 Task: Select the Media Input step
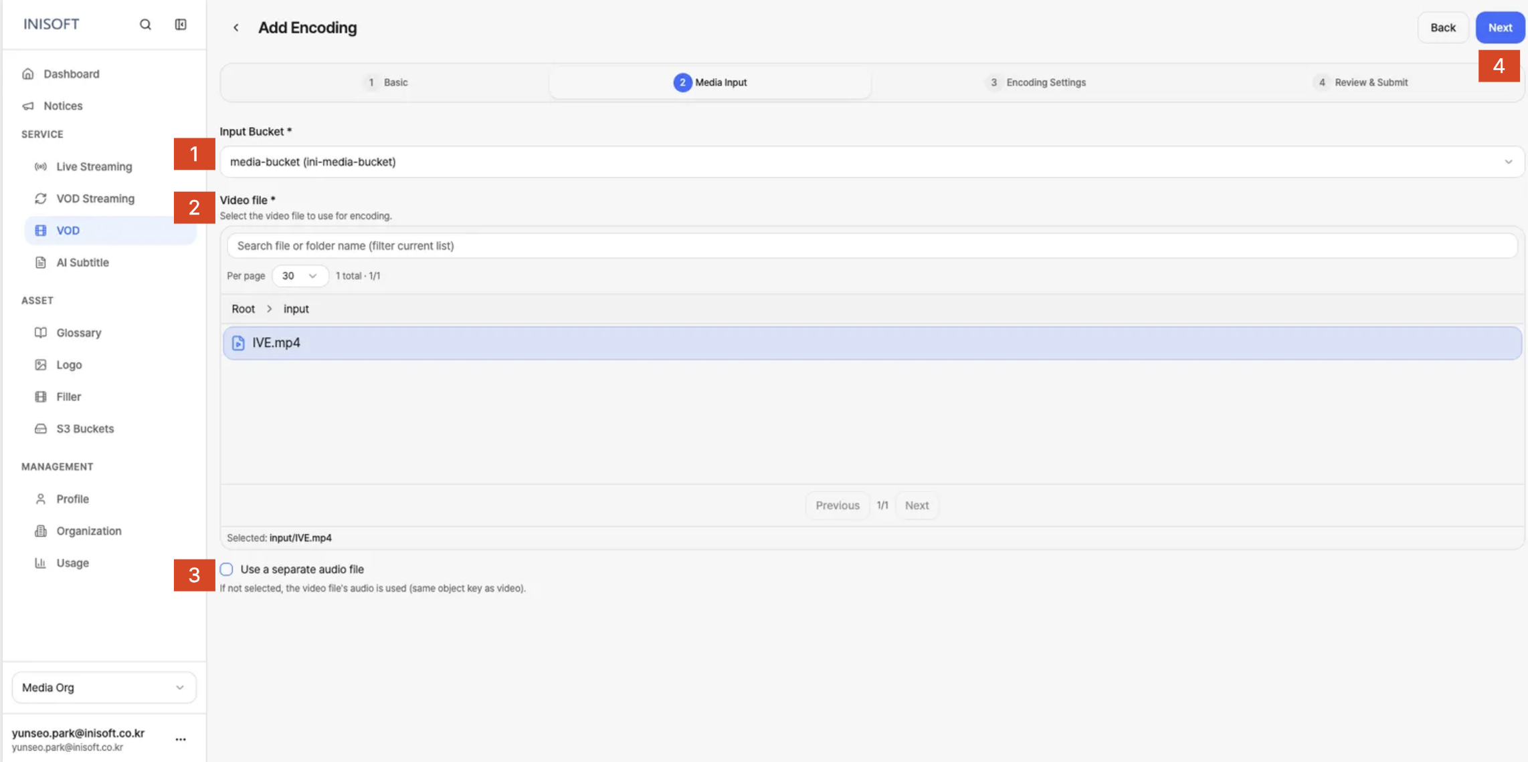pos(710,83)
